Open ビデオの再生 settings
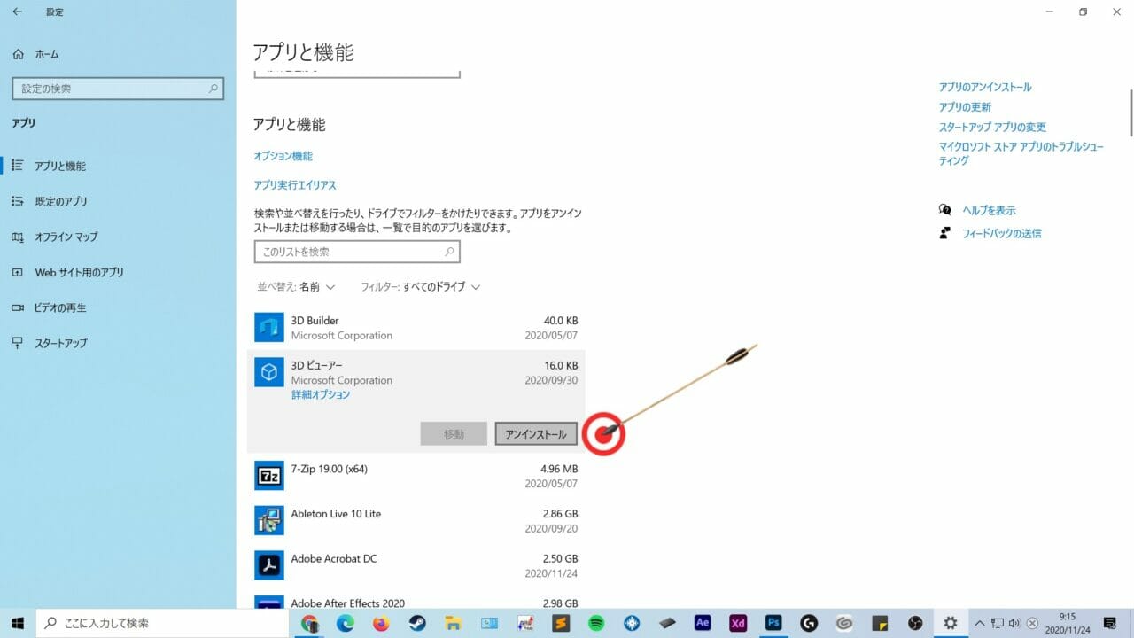1134x638 pixels. click(x=60, y=307)
